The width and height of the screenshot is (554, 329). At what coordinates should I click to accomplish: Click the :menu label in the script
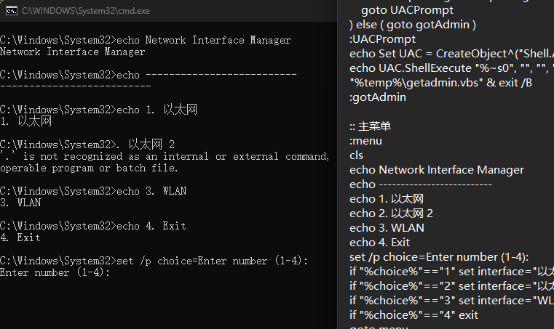click(365, 141)
